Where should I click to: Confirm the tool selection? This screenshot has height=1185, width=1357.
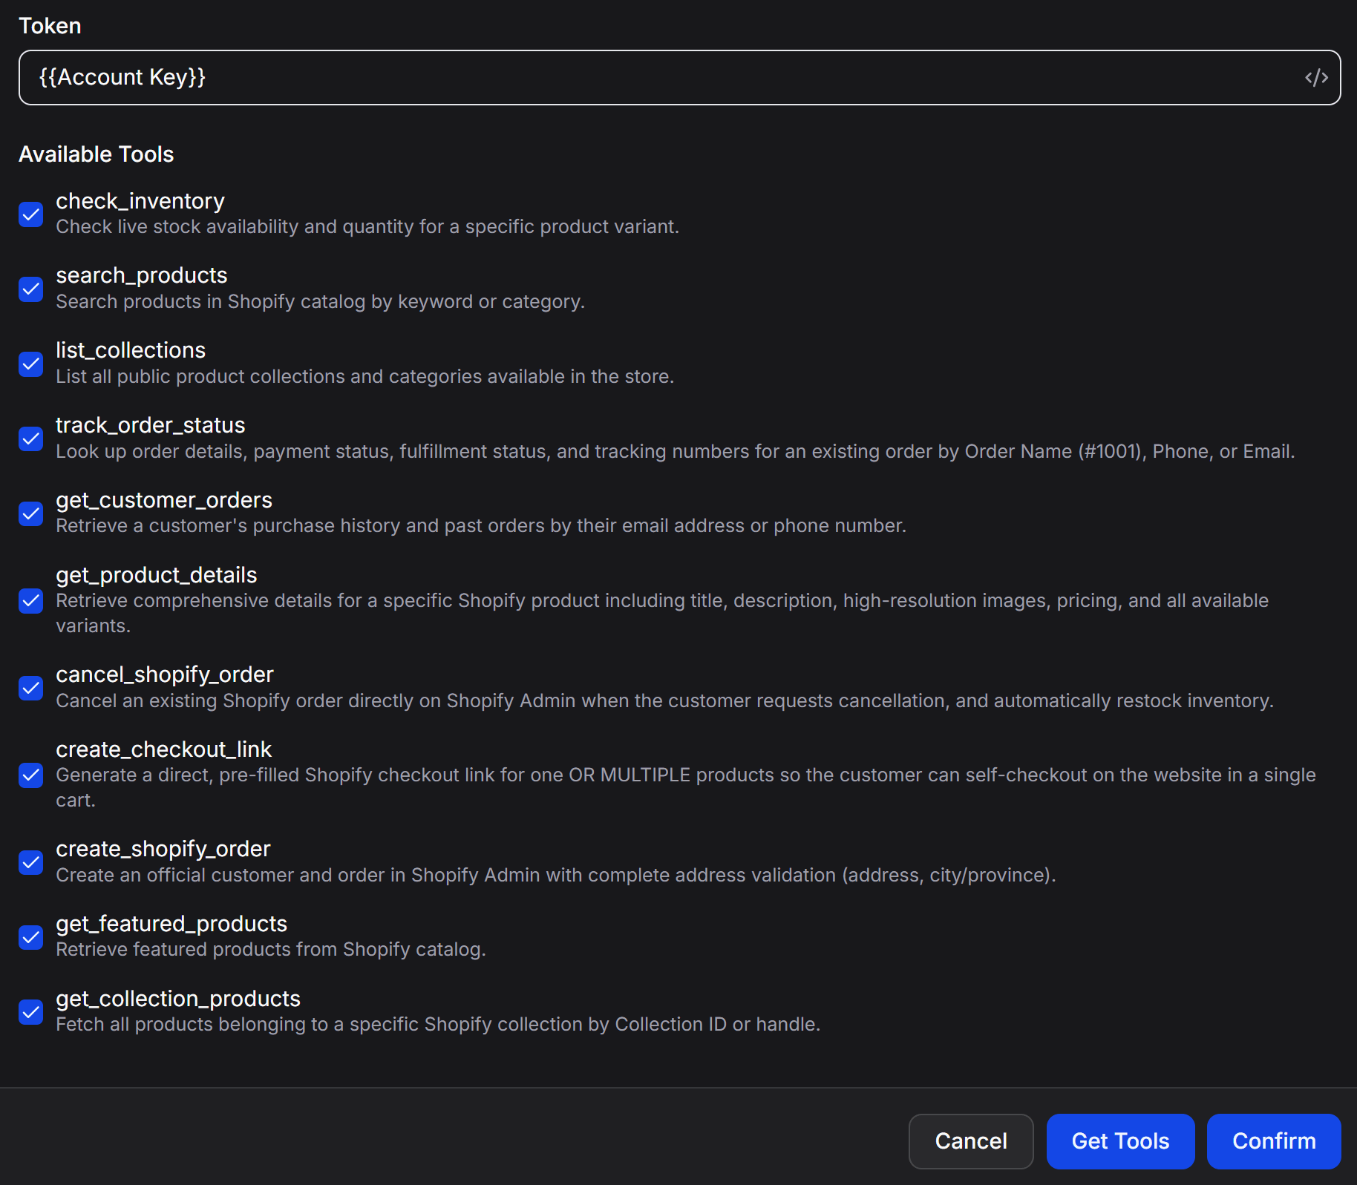[1274, 1141]
